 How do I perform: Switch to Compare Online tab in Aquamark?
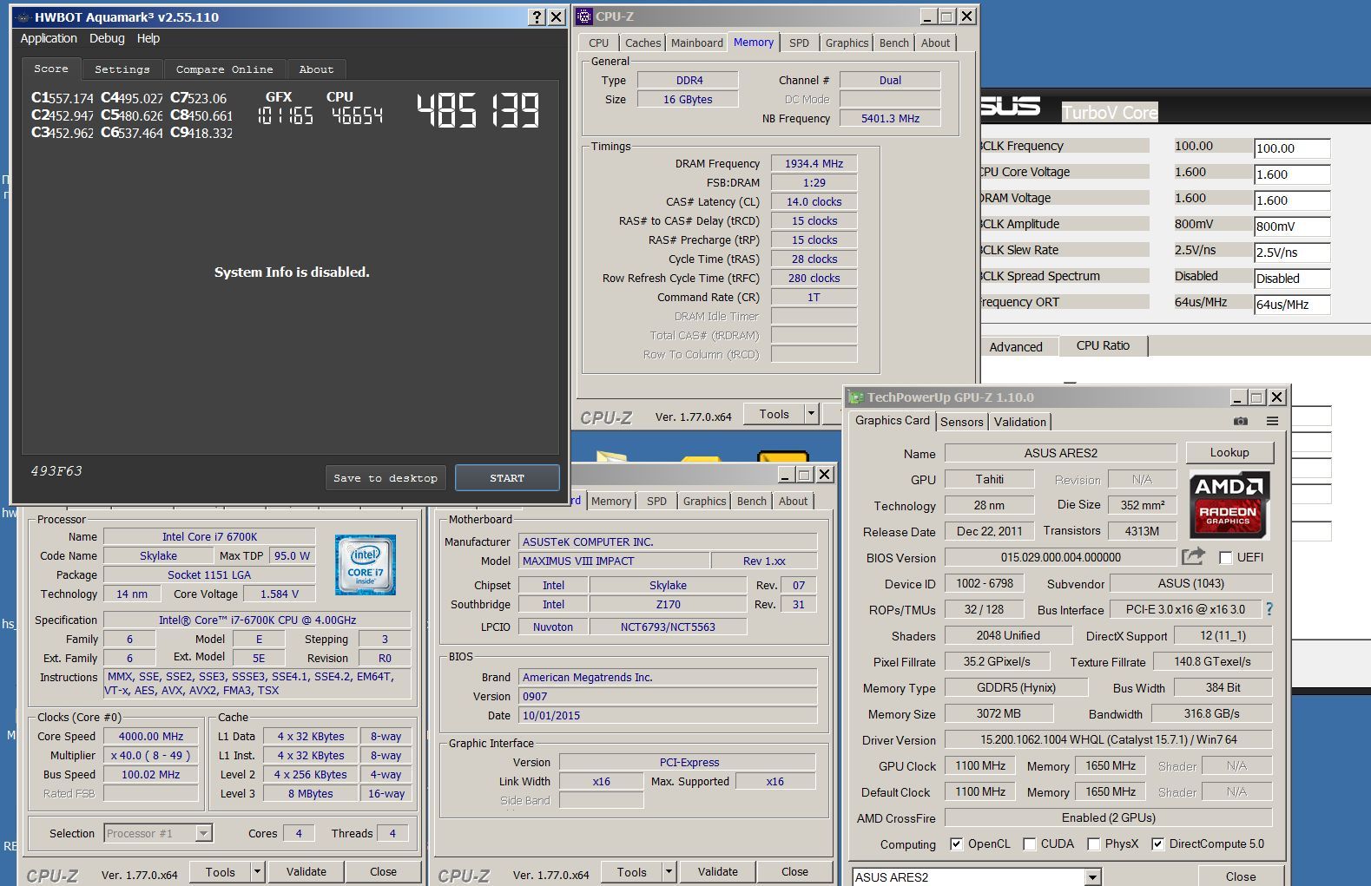225,69
